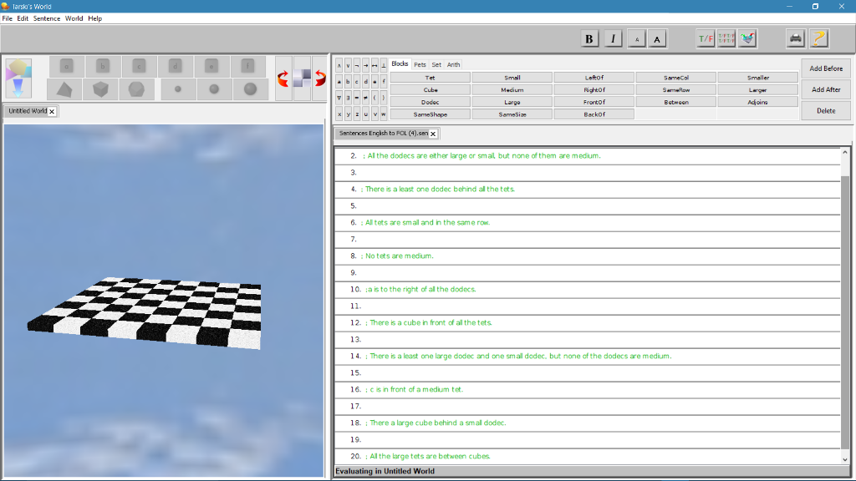Toggle bold formatting
The height and width of the screenshot is (481, 856).
tap(589, 38)
